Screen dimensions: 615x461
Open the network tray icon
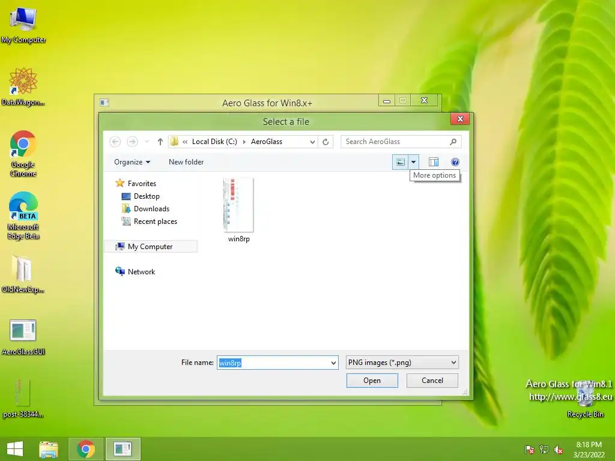tap(544, 450)
